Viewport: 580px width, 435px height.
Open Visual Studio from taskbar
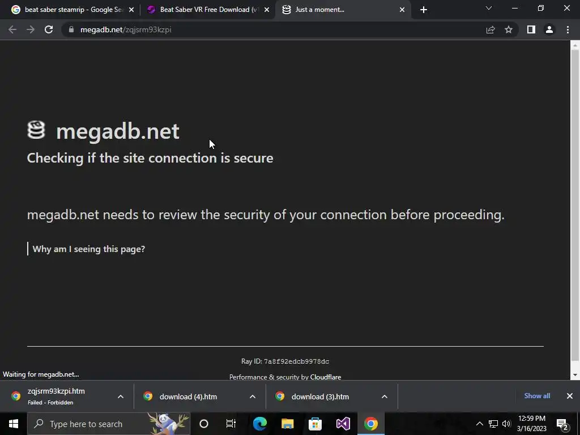click(x=343, y=424)
